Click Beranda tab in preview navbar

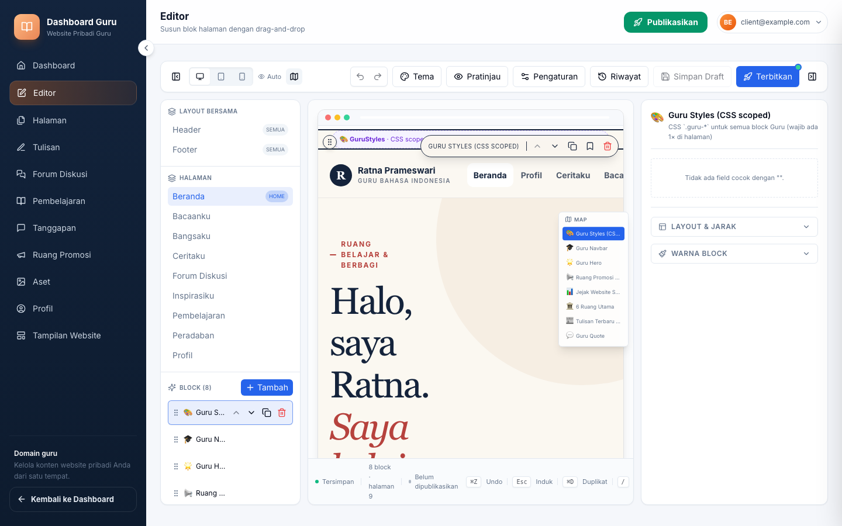tap(490, 175)
